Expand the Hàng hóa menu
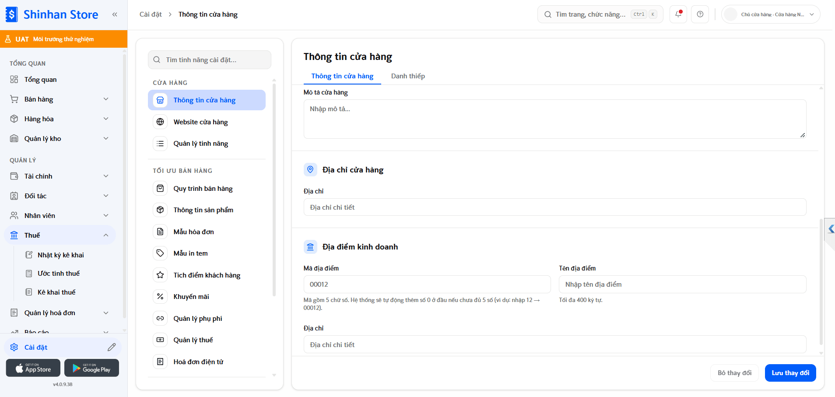 pyautogui.click(x=60, y=119)
